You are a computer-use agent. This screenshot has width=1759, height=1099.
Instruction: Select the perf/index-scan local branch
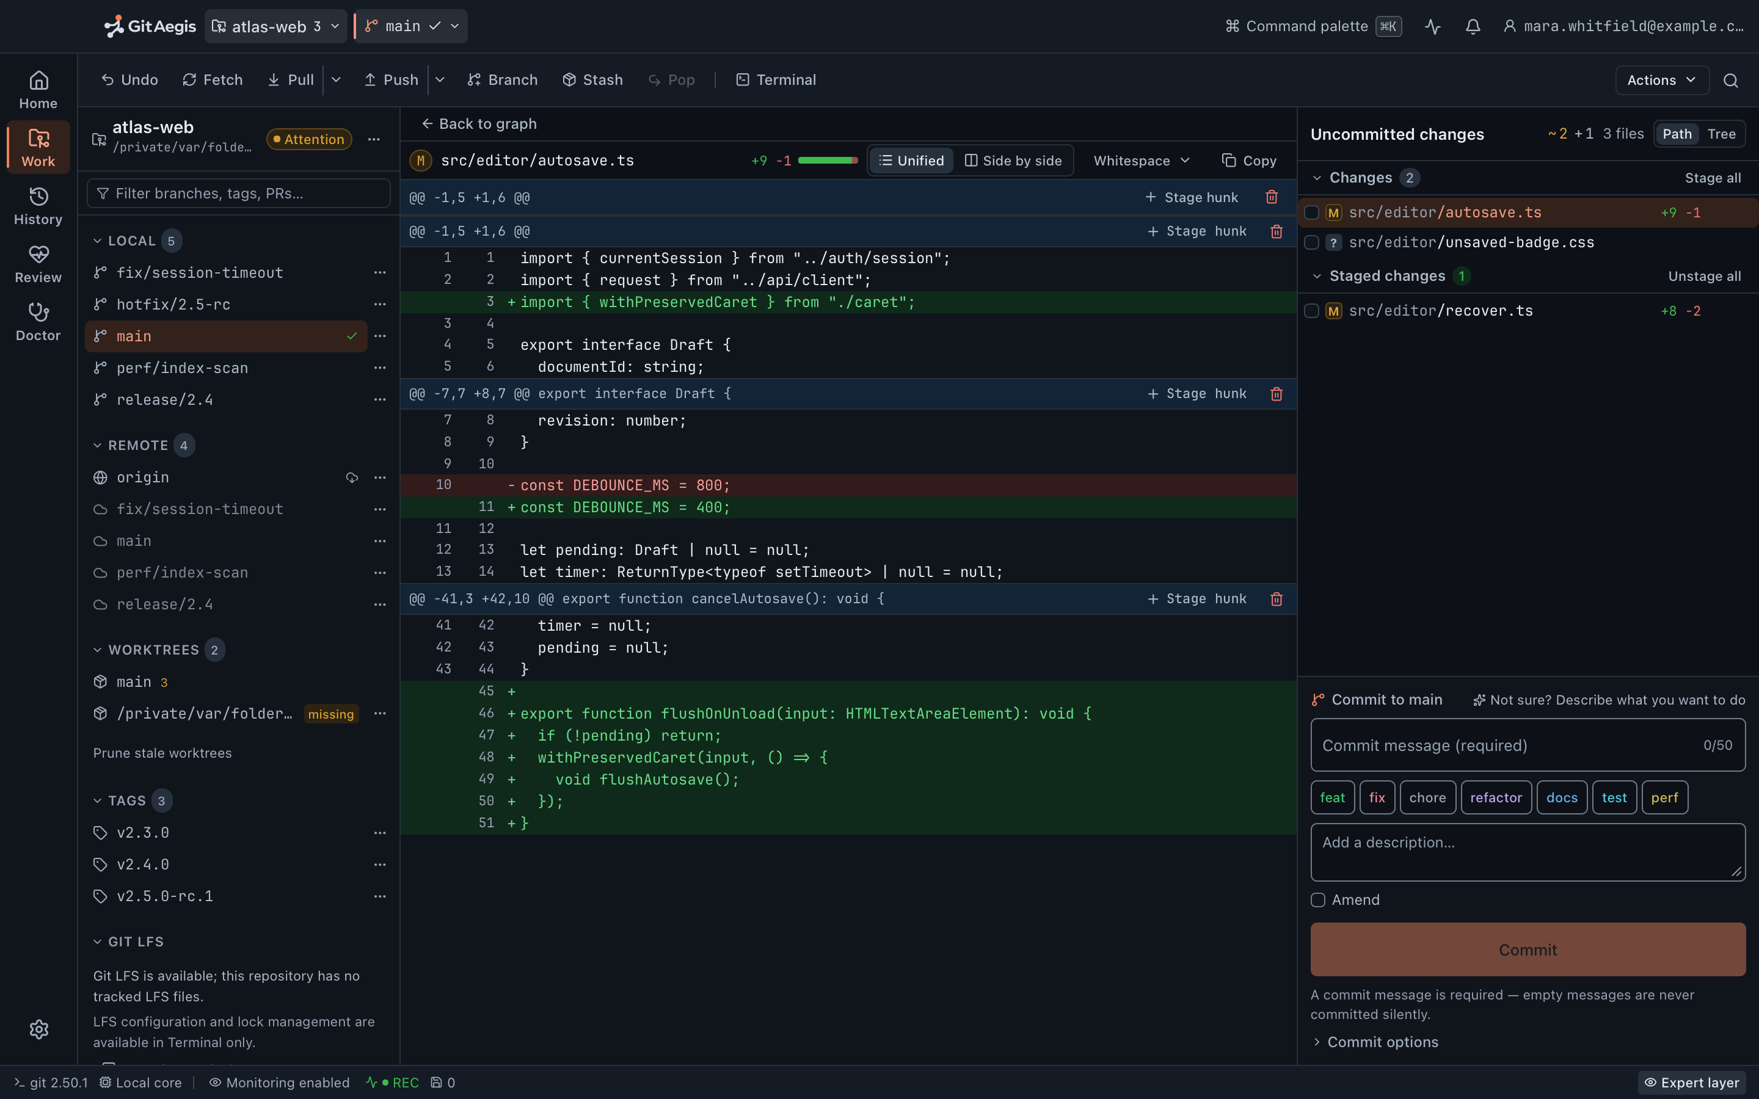click(226, 368)
